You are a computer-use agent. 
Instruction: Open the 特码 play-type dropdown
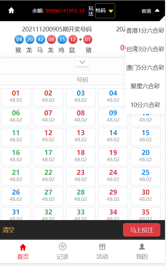pos(105,11)
